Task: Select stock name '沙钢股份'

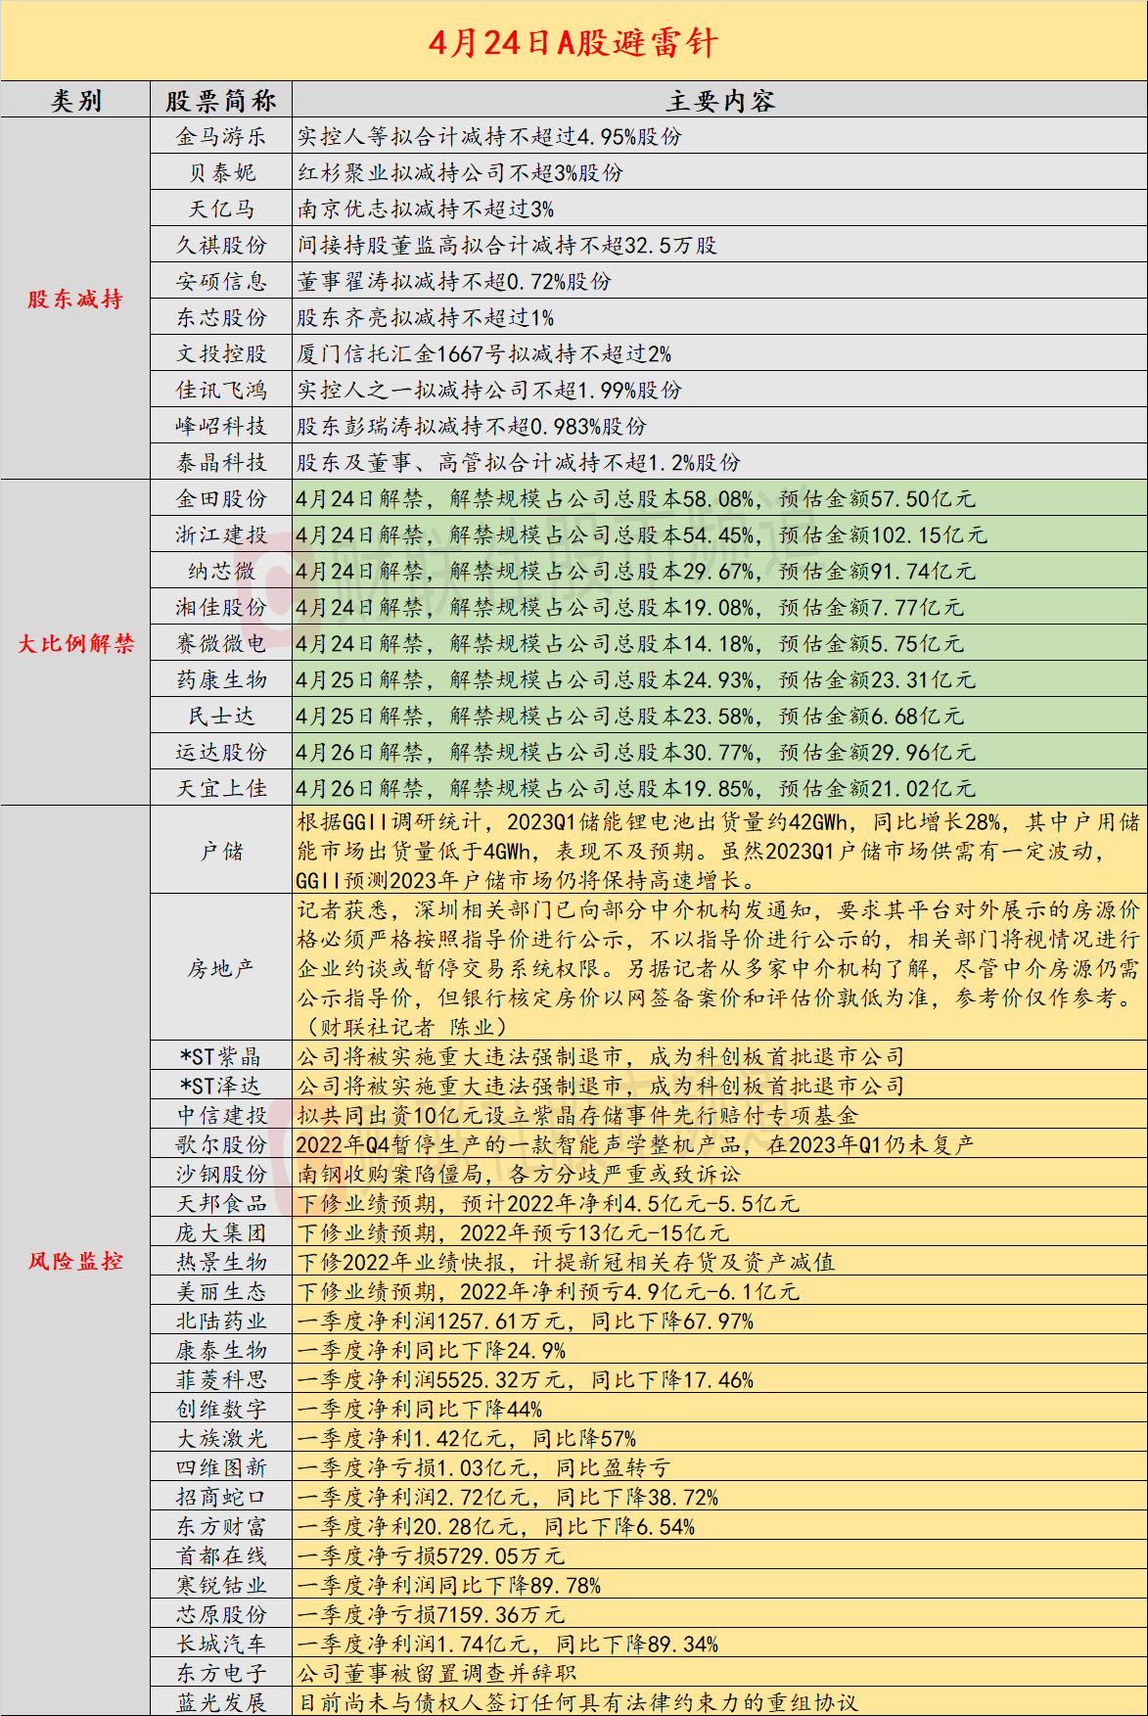Action: point(221,1174)
